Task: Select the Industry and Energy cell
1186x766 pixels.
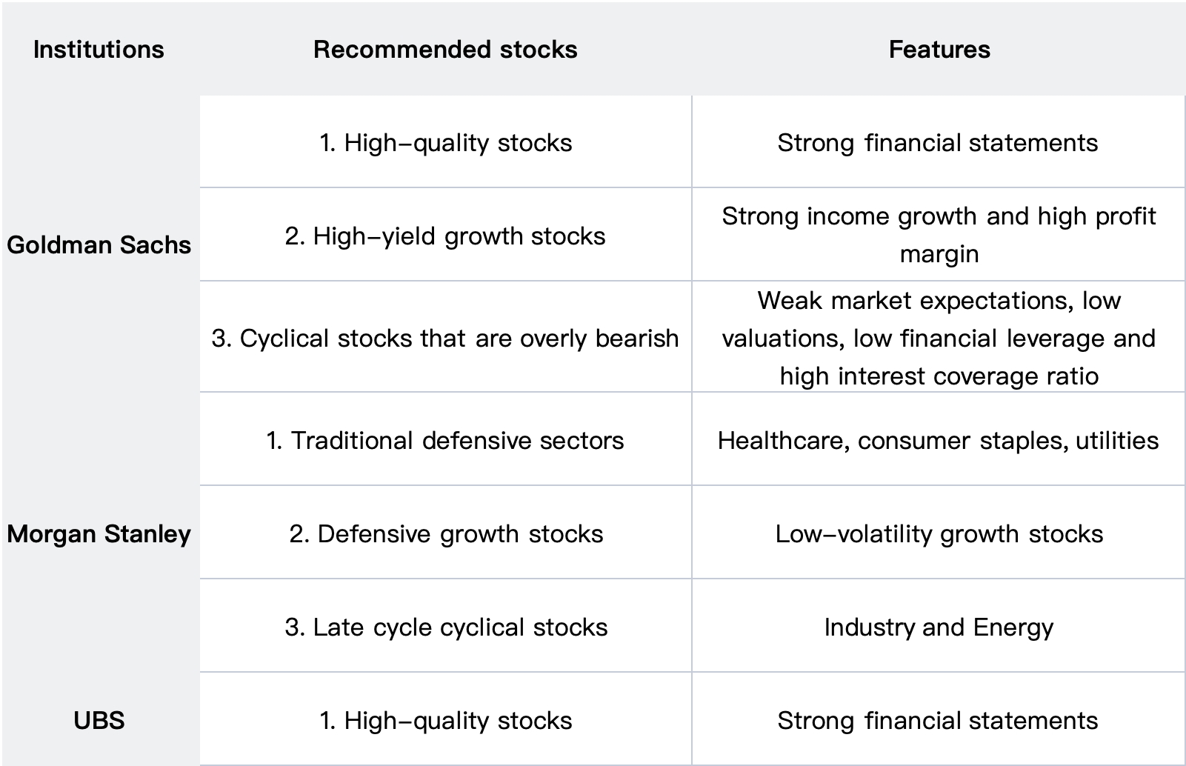Action: [939, 627]
